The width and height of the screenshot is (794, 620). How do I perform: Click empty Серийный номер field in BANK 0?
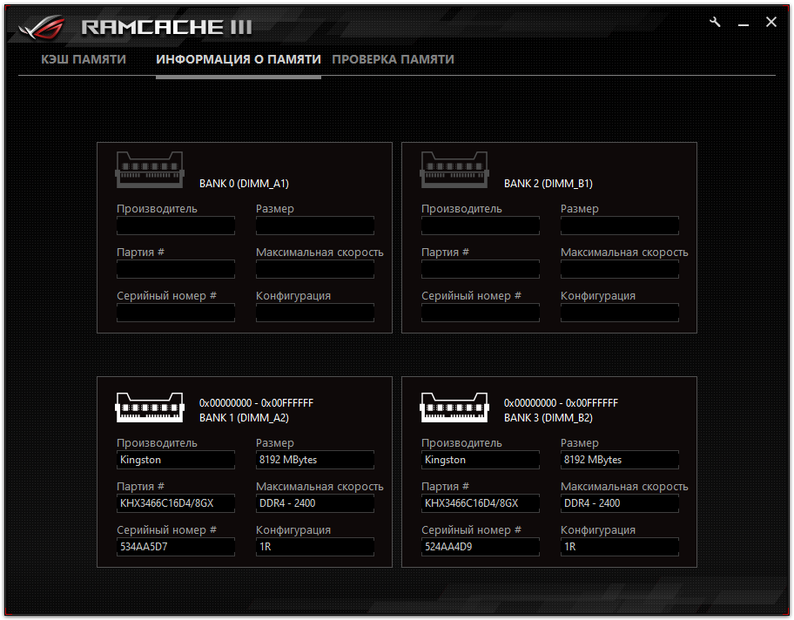coord(176,313)
